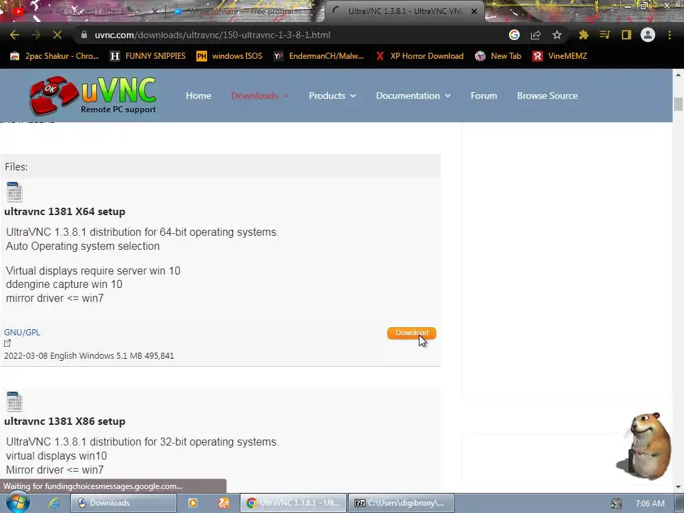Open the XP Horror Download bookmark
Image resolution: width=684 pixels, height=513 pixels.
(x=419, y=56)
